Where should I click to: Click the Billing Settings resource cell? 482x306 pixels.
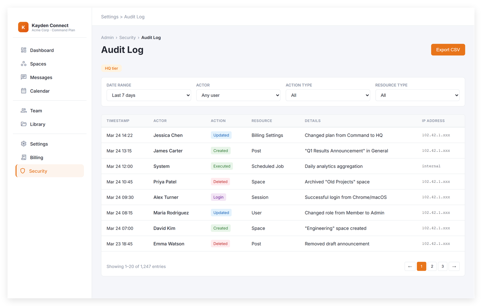[x=267, y=135]
